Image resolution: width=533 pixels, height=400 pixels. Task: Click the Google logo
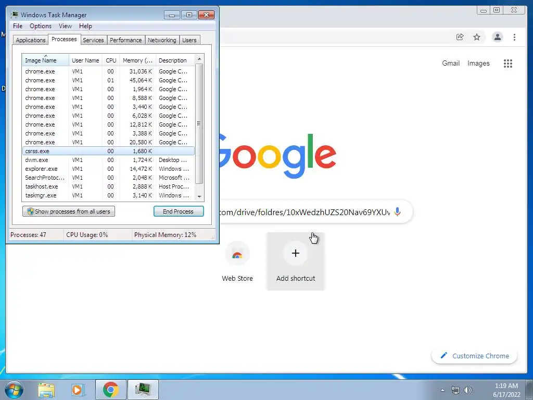278,155
